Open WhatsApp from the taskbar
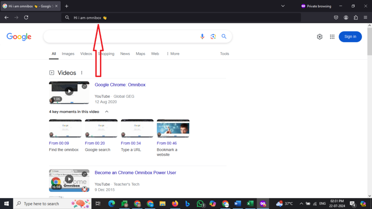The height and width of the screenshot is (209, 372). pyautogui.click(x=200, y=204)
